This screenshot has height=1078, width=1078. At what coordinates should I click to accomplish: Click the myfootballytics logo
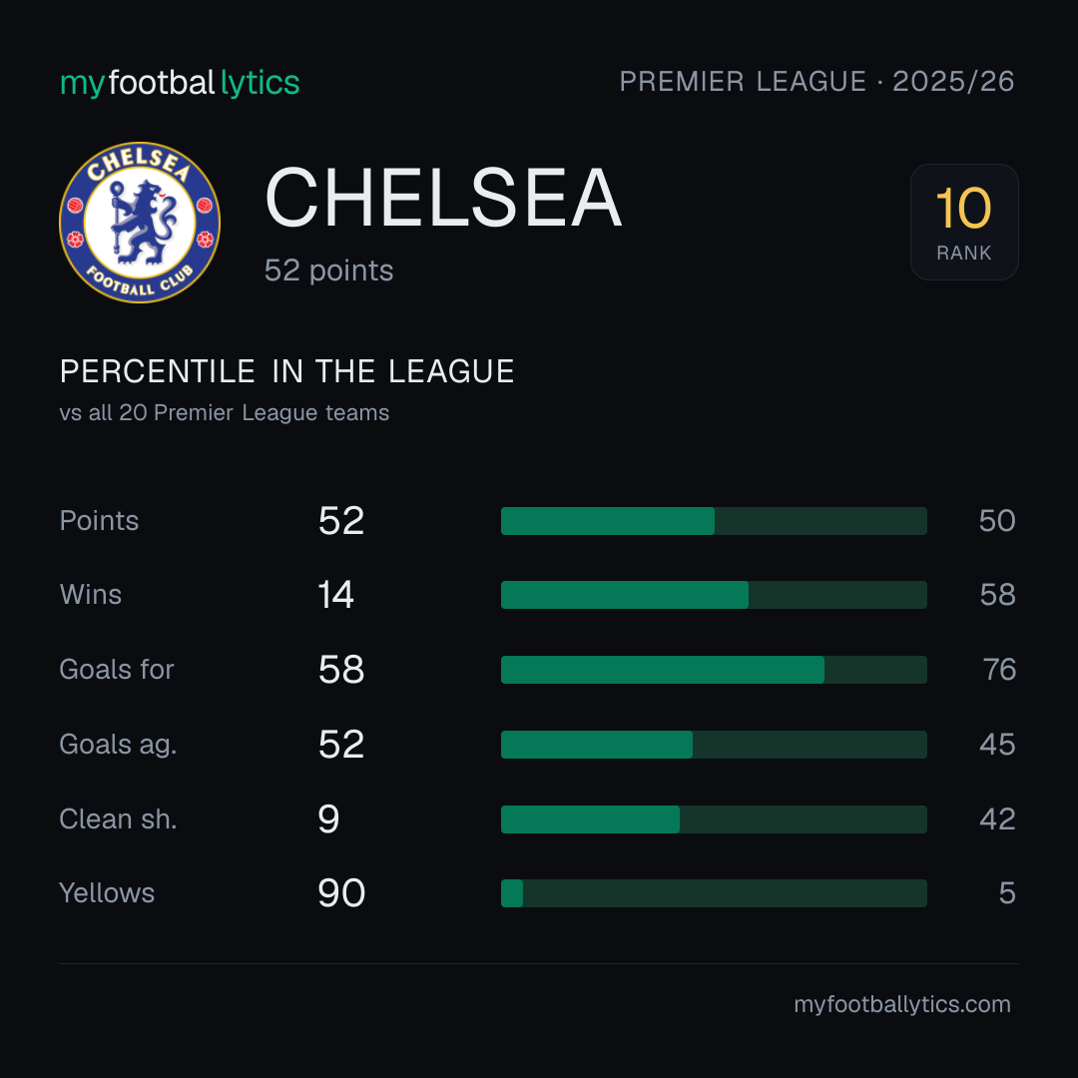[x=180, y=83]
